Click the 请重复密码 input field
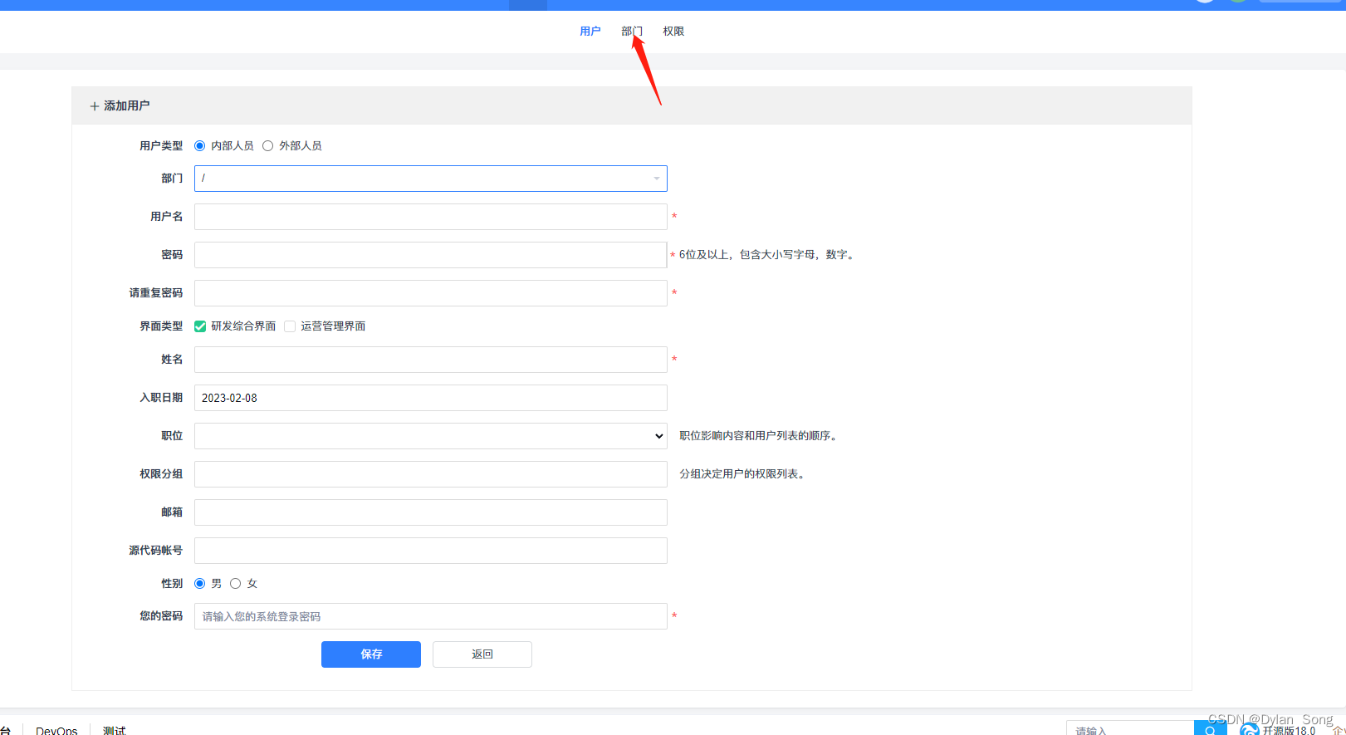Image resolution: width=1346 pixels, height=735 pixels. 430,293
